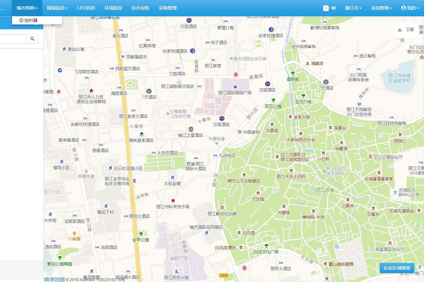The width and height of the screenshot is (424, 282).
Task: Select the 丽苑大酒店 label
Action: click(x=139, y=216)
